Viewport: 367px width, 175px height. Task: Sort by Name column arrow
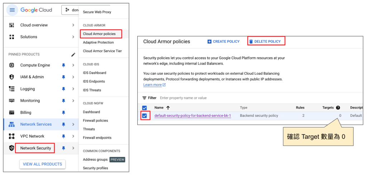[x=168, y=108]
